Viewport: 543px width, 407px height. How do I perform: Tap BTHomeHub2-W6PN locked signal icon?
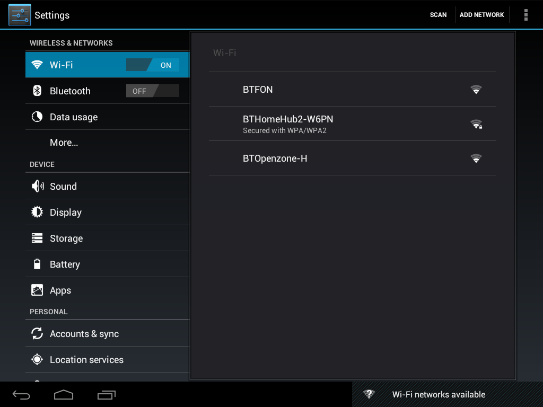pos(477,124)
